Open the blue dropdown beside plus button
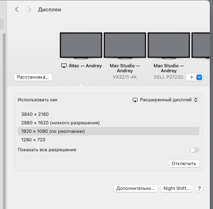Screen dimensions: 213x209 pyautogui.click(x=199, y=77)
